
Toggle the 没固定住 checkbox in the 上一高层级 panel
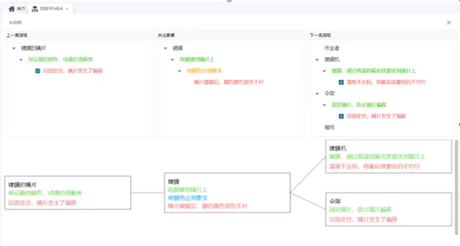[x=38, y=71]
